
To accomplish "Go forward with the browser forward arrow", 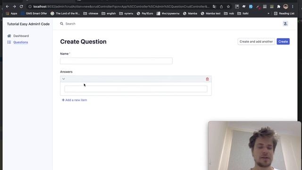I will [14, 7].
